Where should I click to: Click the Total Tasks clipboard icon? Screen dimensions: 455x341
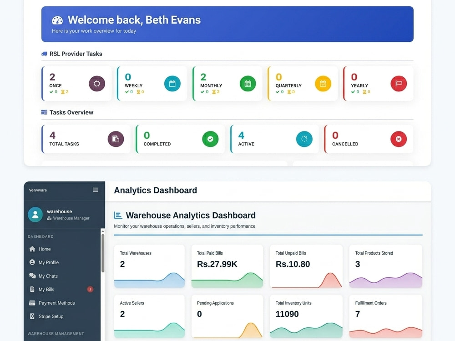coord(116,139)
